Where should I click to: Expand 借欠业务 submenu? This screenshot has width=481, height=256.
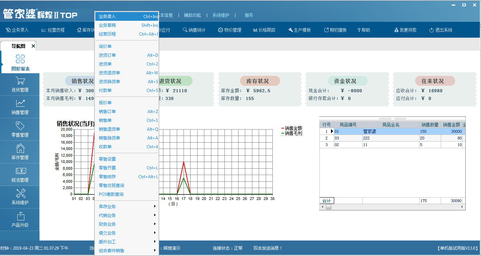click(x=127, y=233)
